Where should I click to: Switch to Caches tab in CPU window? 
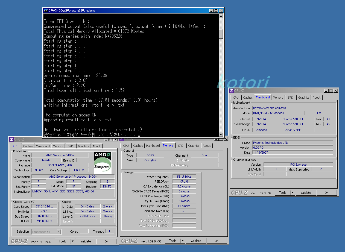[x=28, y=146]
